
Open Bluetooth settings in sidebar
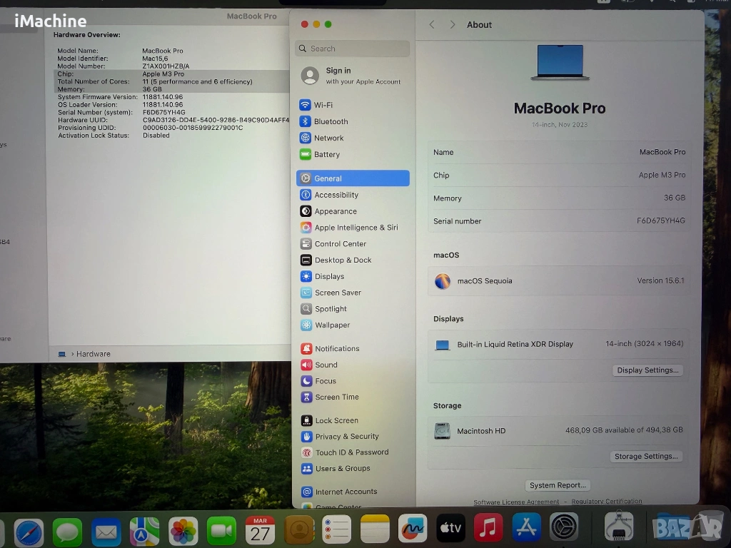(x=331, y=121)
